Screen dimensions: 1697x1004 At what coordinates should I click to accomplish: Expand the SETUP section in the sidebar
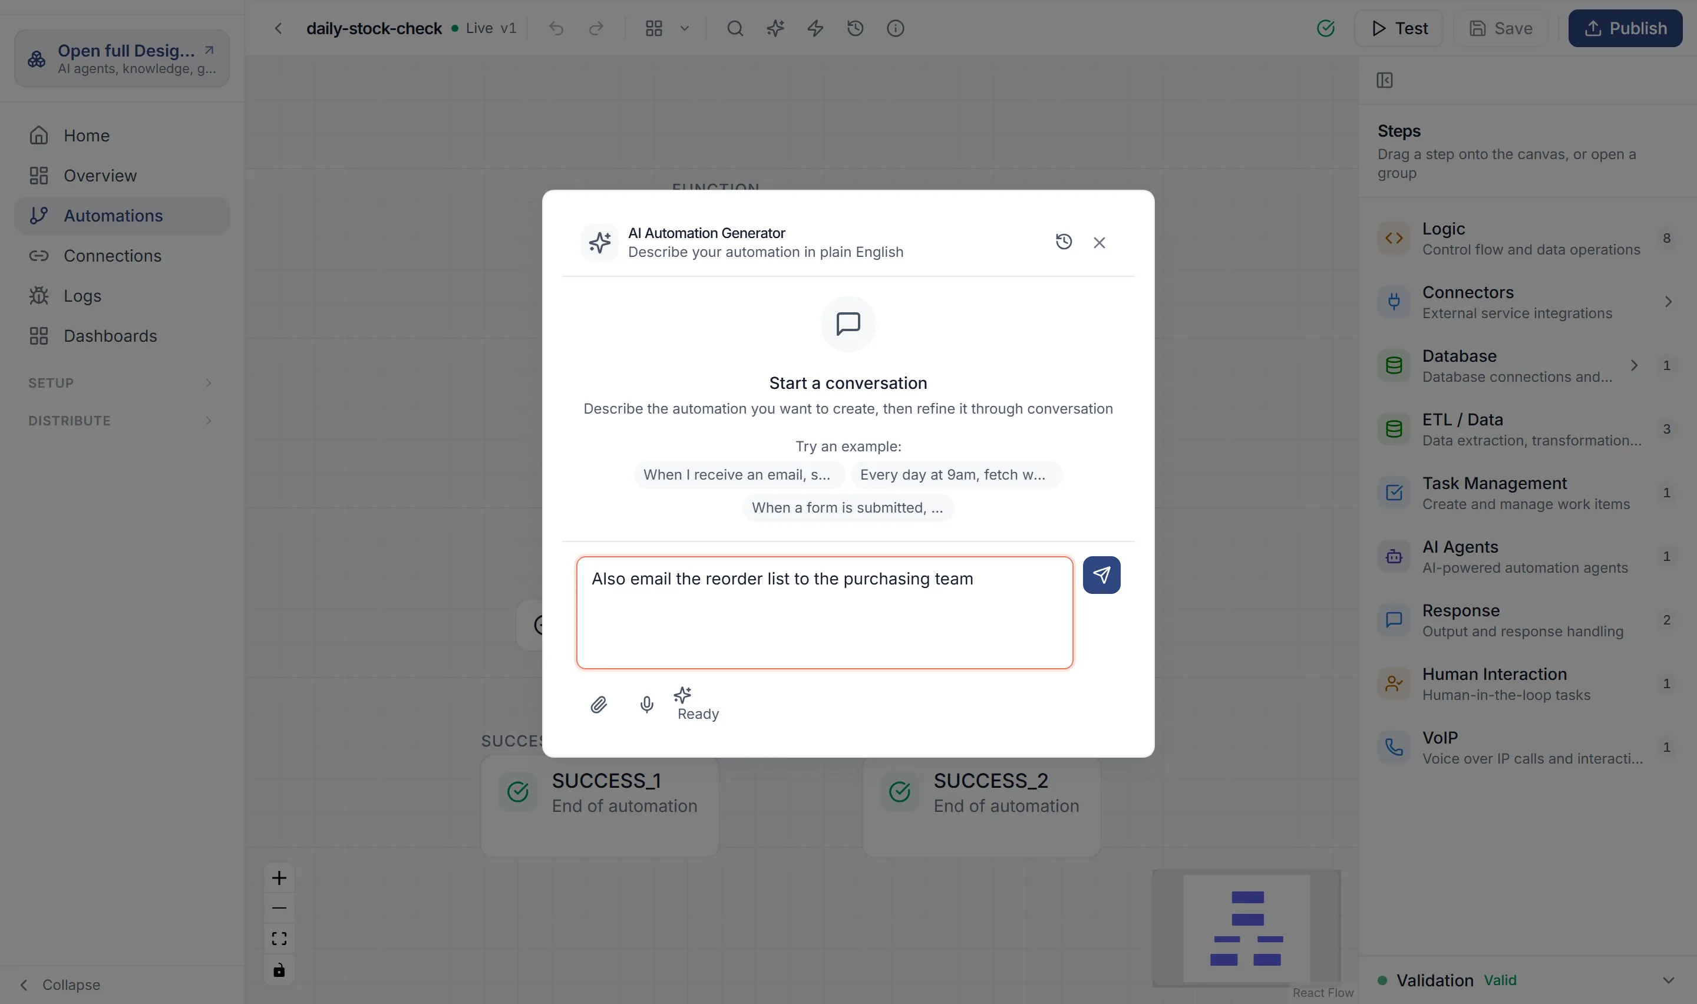coord(122,383)
